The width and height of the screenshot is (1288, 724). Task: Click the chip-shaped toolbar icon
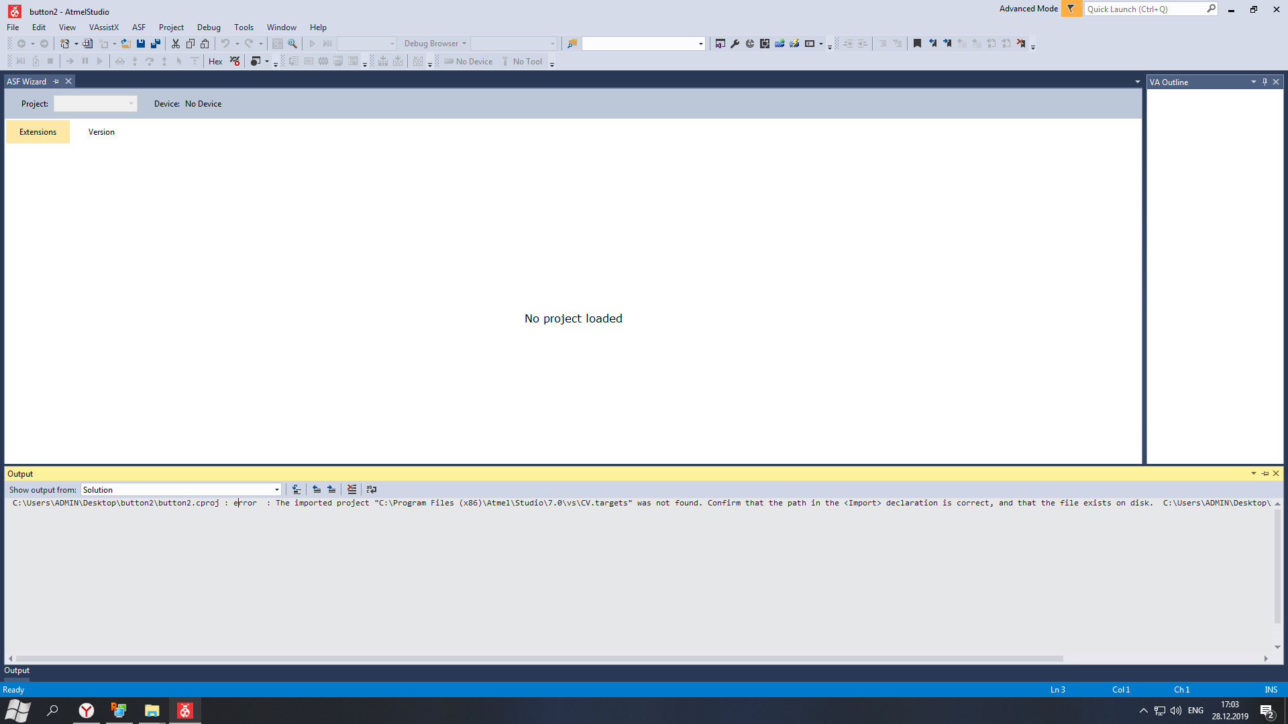[765, 44]
